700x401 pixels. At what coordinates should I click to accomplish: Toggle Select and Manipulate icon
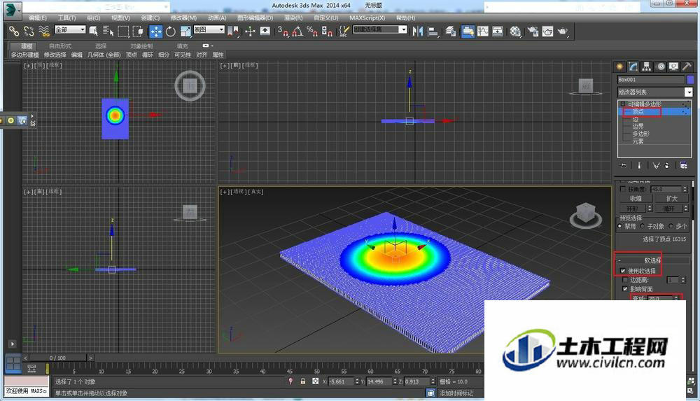point(250,31)
